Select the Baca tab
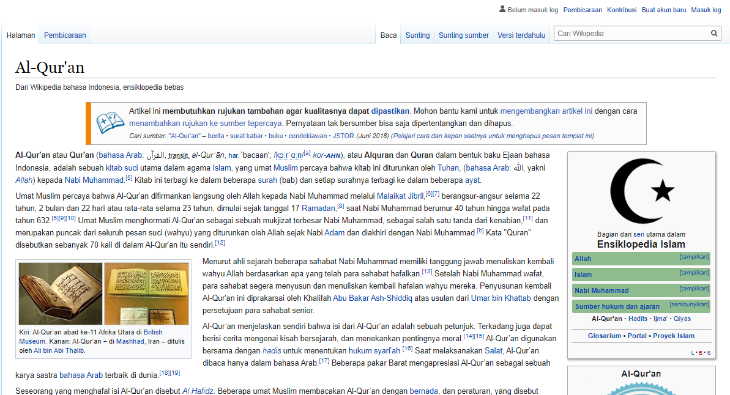This screenshot has width=730, height=395. click(x=389, y=35)
